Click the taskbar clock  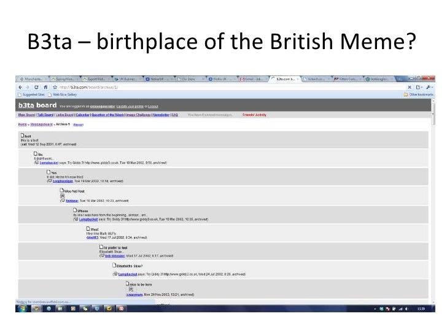pyautogui.click(x=421, y=309)
